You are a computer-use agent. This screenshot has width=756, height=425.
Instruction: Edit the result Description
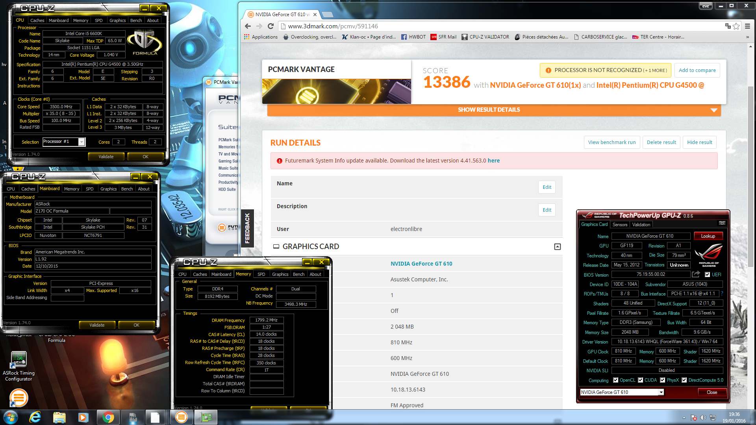547,210
